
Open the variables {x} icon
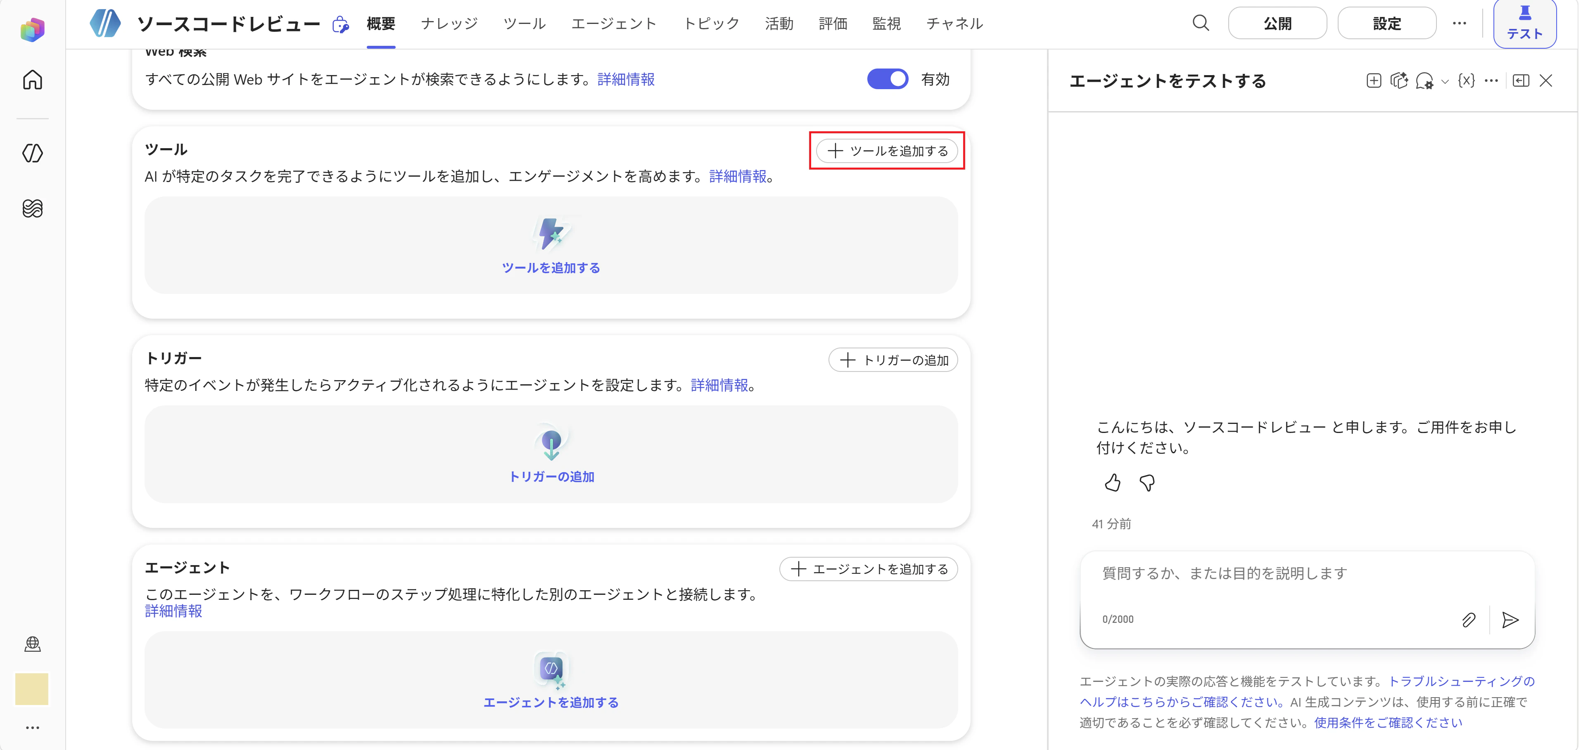[1466, 80]
